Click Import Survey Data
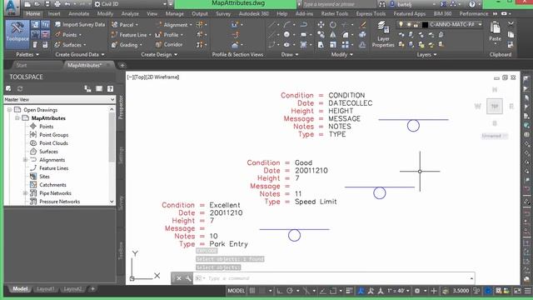Image resolution: width=533 pixels, height=300 pixels. coord(80,25)
